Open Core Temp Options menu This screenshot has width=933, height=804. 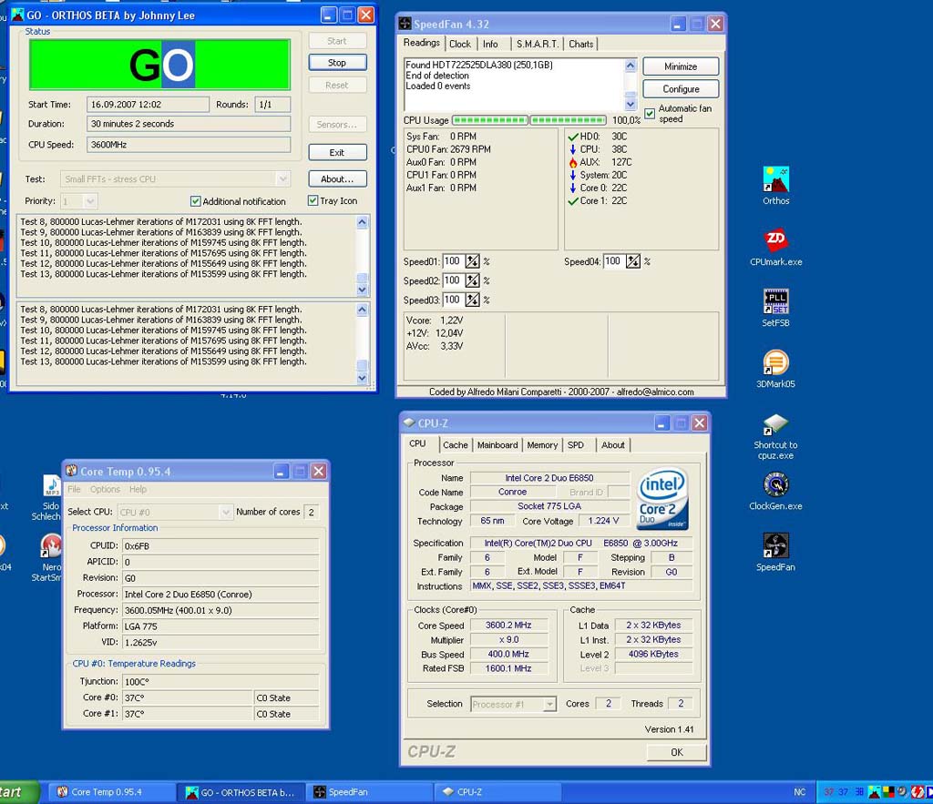click(106, 489)
